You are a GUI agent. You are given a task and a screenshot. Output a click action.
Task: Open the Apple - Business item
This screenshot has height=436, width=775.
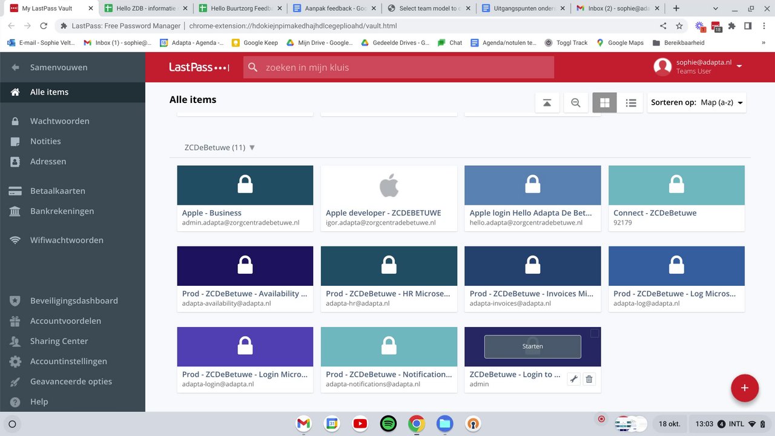pyautogui.click(x=245, y=198)
